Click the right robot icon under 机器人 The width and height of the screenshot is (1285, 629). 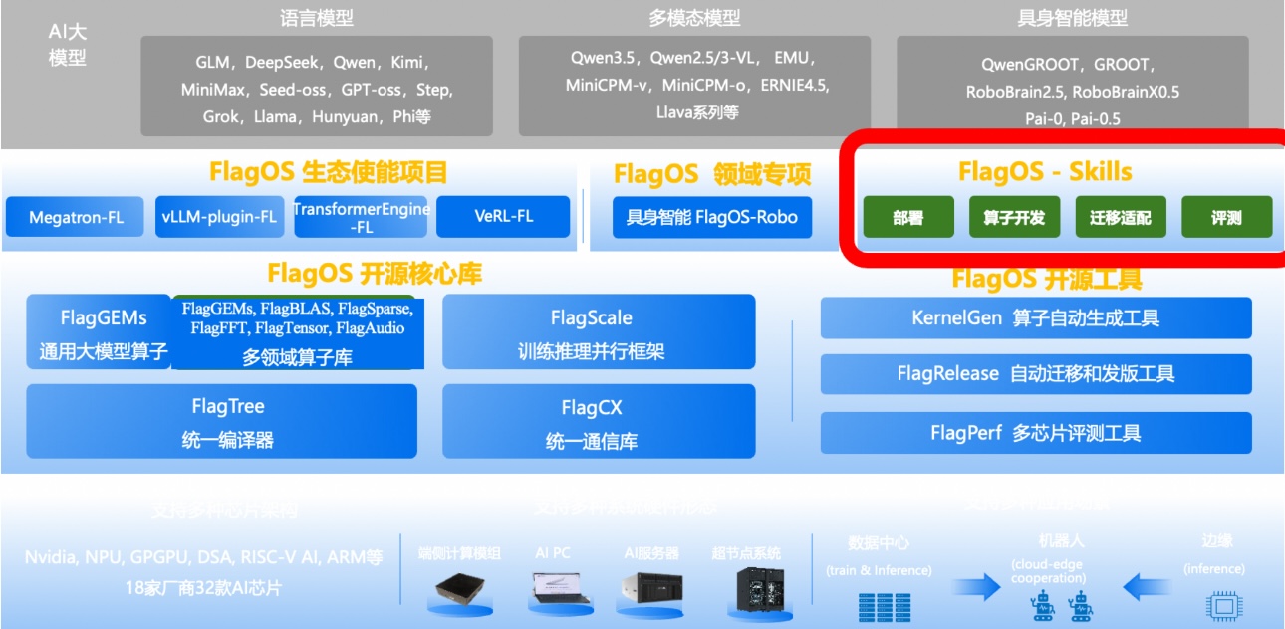(x=1081, y=604)
